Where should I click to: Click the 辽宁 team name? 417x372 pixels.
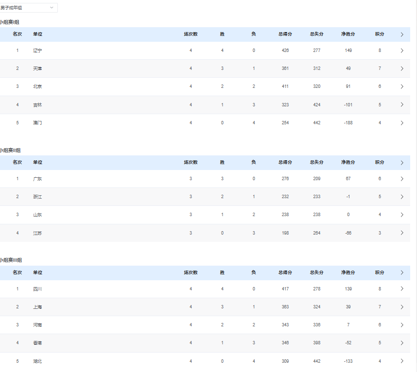point(37,51)
